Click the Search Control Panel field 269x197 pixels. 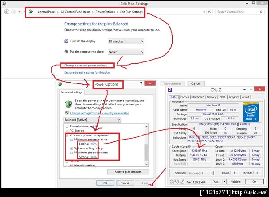(x=240, y=12)
